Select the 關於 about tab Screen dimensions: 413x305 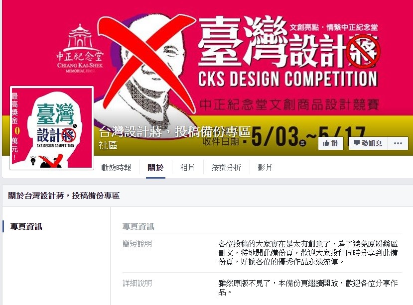155,168
